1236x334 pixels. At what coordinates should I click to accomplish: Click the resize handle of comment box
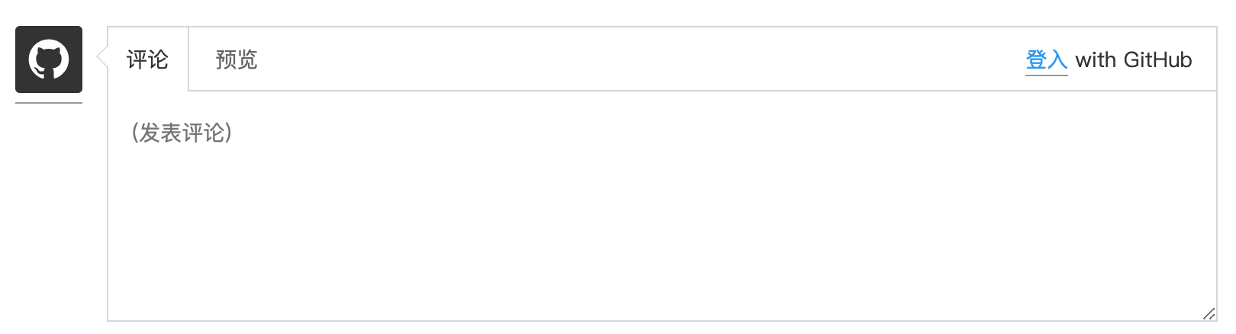[1209, 313]
